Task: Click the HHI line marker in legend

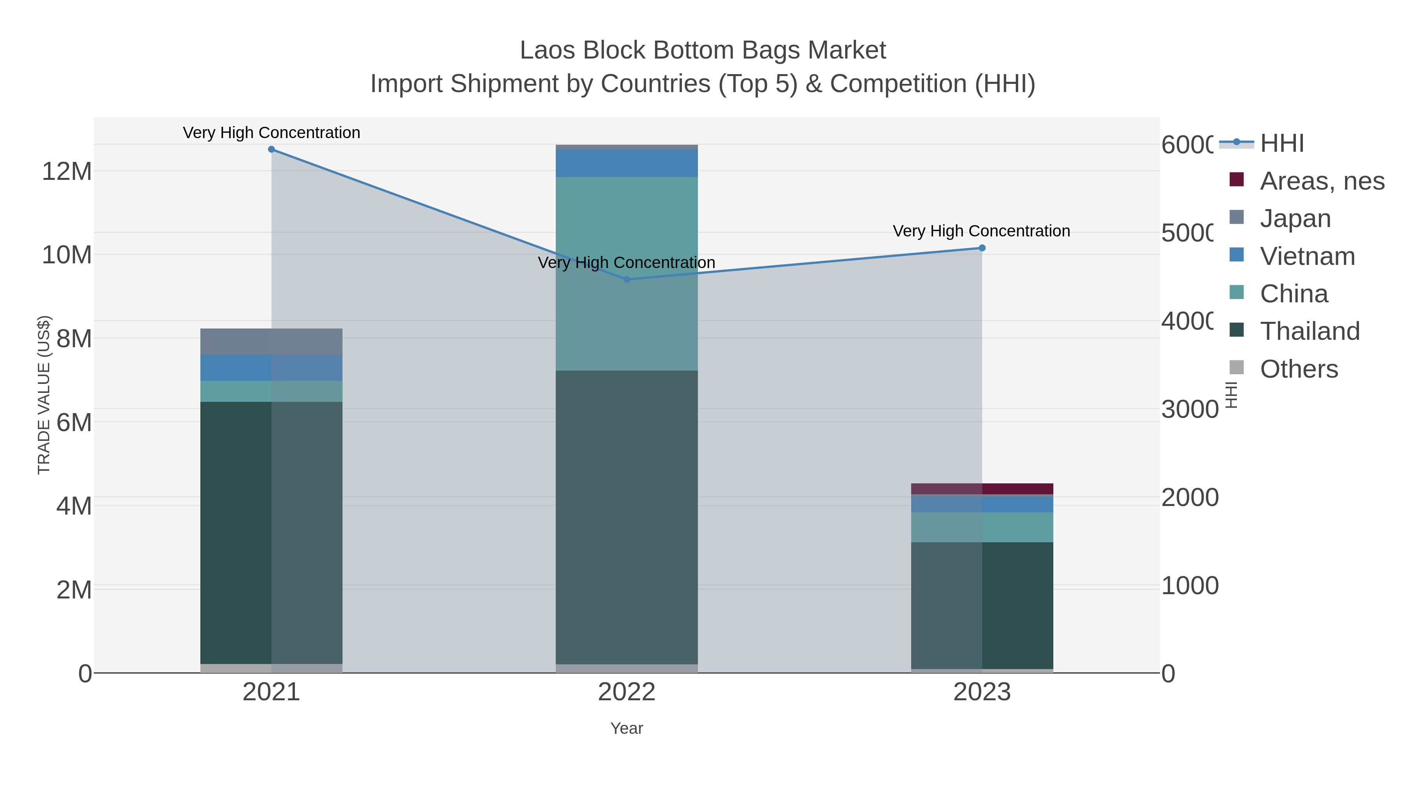Action: pyautogui.click(x=1236, y=142)
